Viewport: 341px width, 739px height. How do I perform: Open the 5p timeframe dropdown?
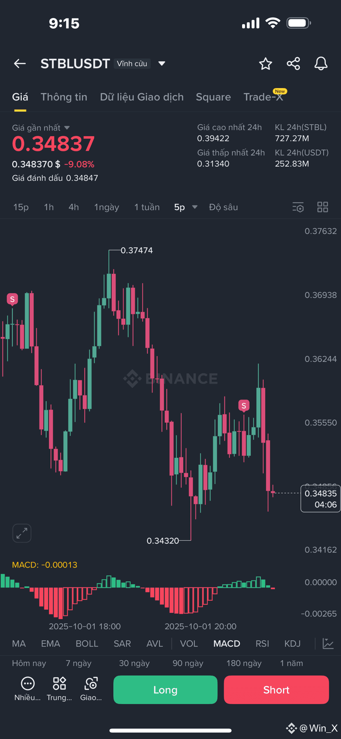(185, 207)
